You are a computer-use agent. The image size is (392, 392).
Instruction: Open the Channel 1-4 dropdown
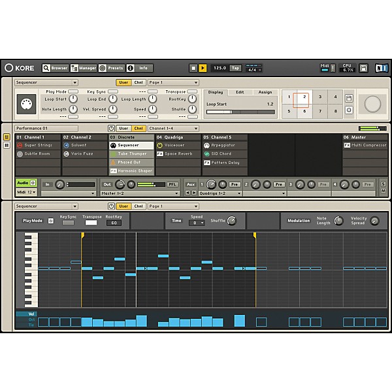coord(173,128)
